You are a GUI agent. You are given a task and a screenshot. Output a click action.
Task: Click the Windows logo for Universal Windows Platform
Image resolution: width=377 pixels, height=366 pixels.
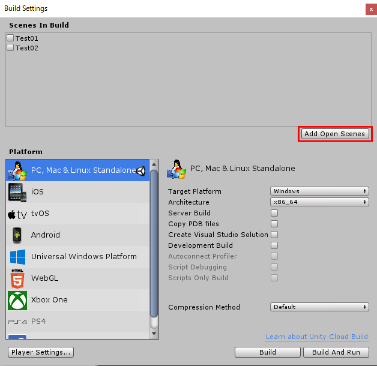click(x=17, y=257)
